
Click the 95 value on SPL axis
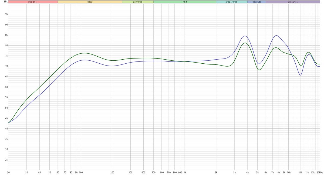4,14
